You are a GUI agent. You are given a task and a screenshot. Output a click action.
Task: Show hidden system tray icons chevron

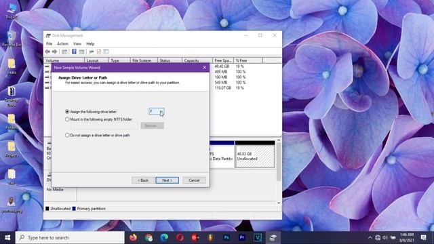coord(370,238)
